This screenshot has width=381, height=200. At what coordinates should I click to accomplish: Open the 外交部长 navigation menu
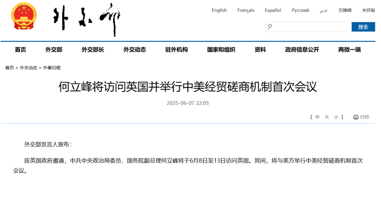click(x=93, y=50)
